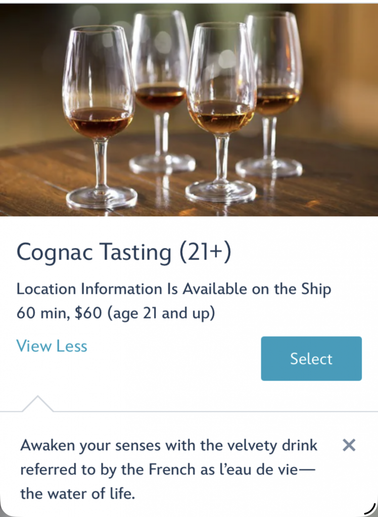
Task: Click the curved corner mark at bottom-right
Action: 369,509
